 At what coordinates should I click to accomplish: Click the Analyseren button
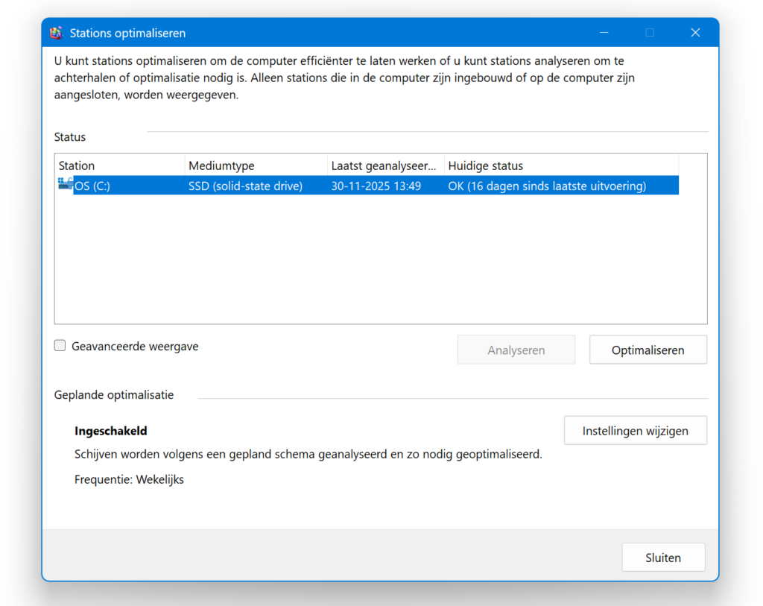[516, 350]
